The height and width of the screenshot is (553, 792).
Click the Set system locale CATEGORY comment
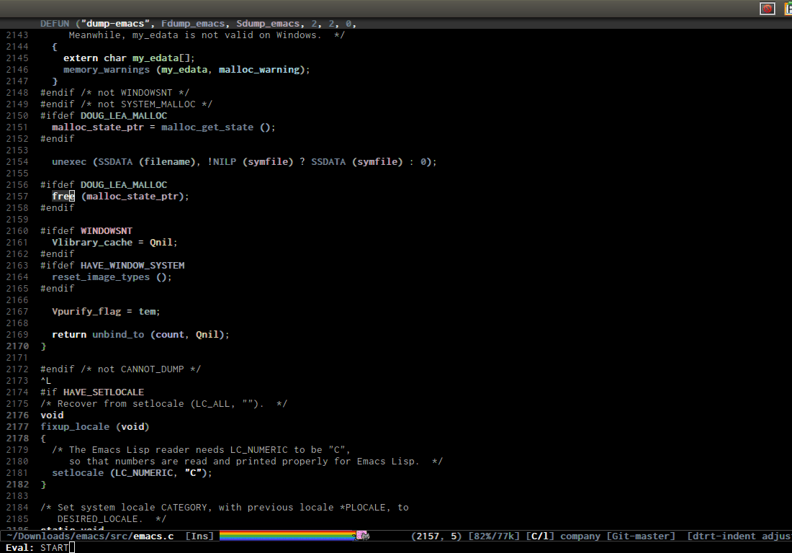224,507
